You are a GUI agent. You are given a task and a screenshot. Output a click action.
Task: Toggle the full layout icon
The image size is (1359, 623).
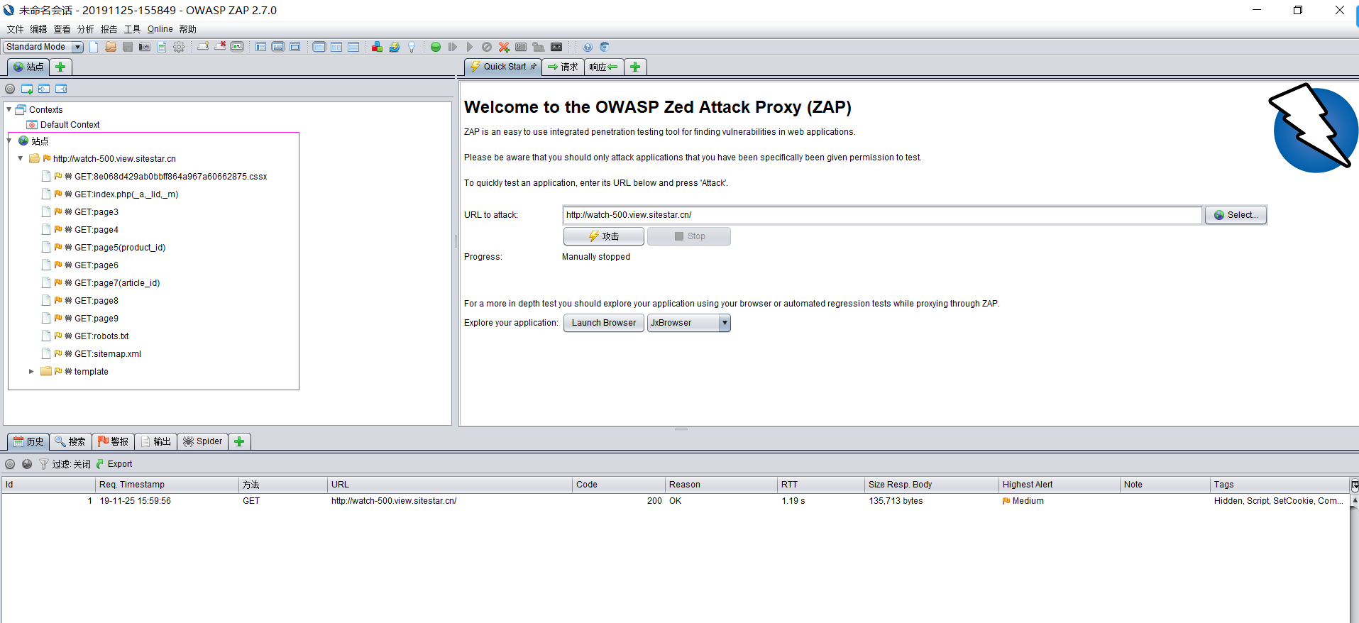295,47
